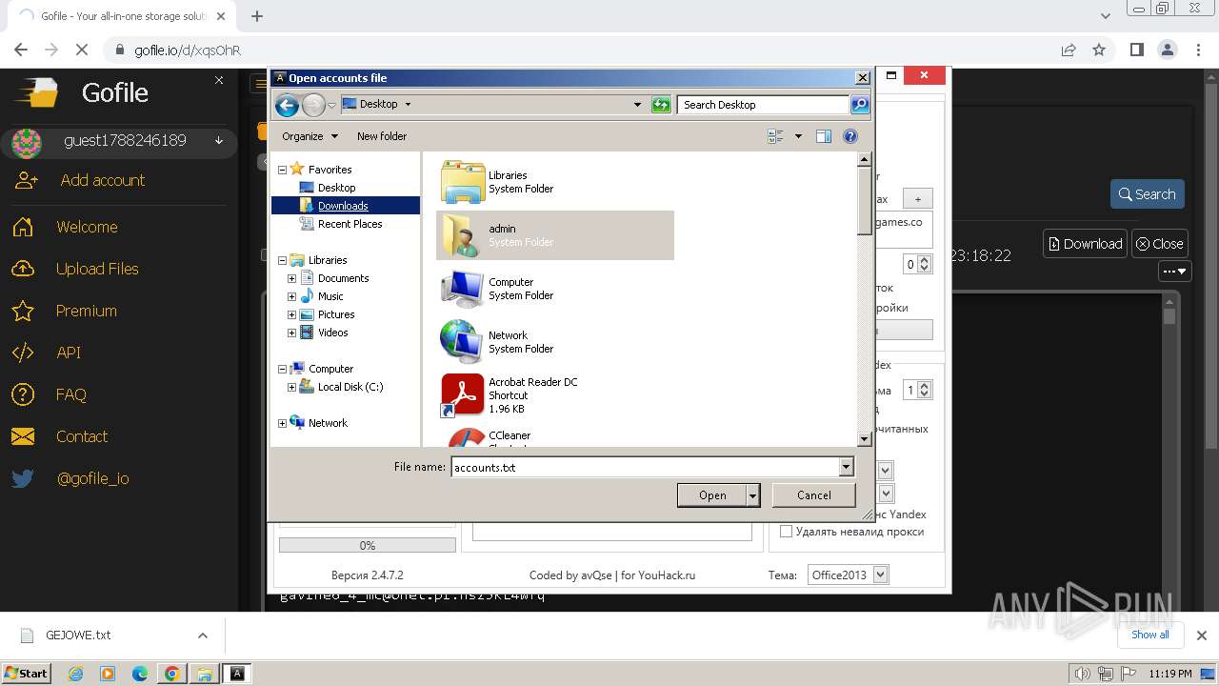Viewport: 1219px width, 686px height.
Task: Click the Chrome back arrow
Action: [x=21, y=50]
